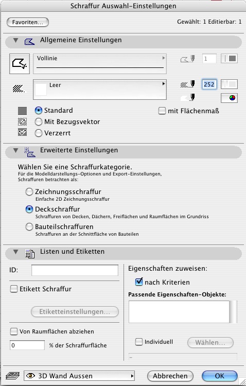Image resolution: width=246 pixels, height=386 pixels.
Task: Click the Abbrechen button
Action: (170, 376)
